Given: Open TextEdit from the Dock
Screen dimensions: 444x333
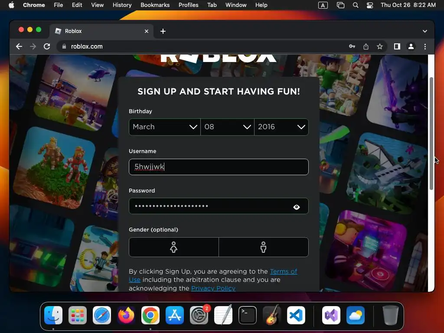Looking at the screenshot, I should click(223, 315).
